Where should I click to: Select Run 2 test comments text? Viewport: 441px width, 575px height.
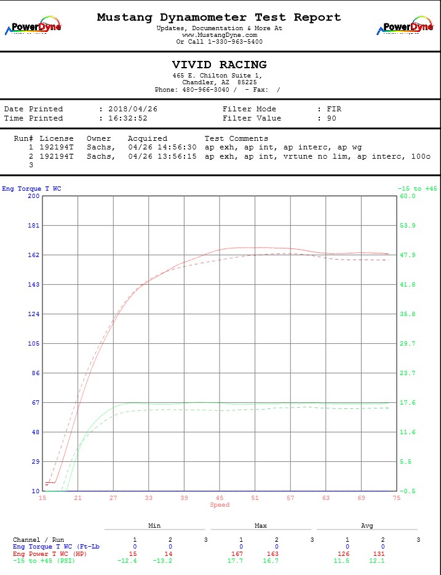click(x=317, y=156)
